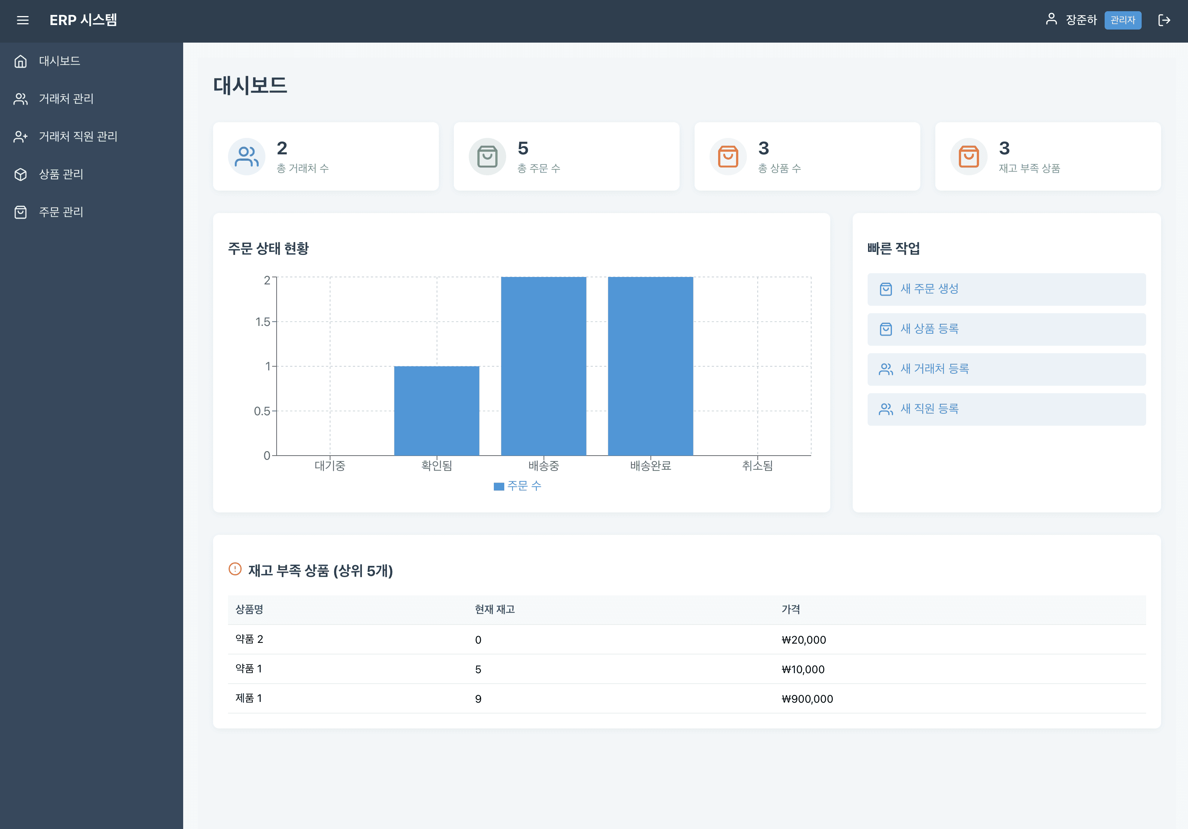
Task: Open the 거래처 관리 menu item
Action: pyautogui.click(x=92, y=99)
